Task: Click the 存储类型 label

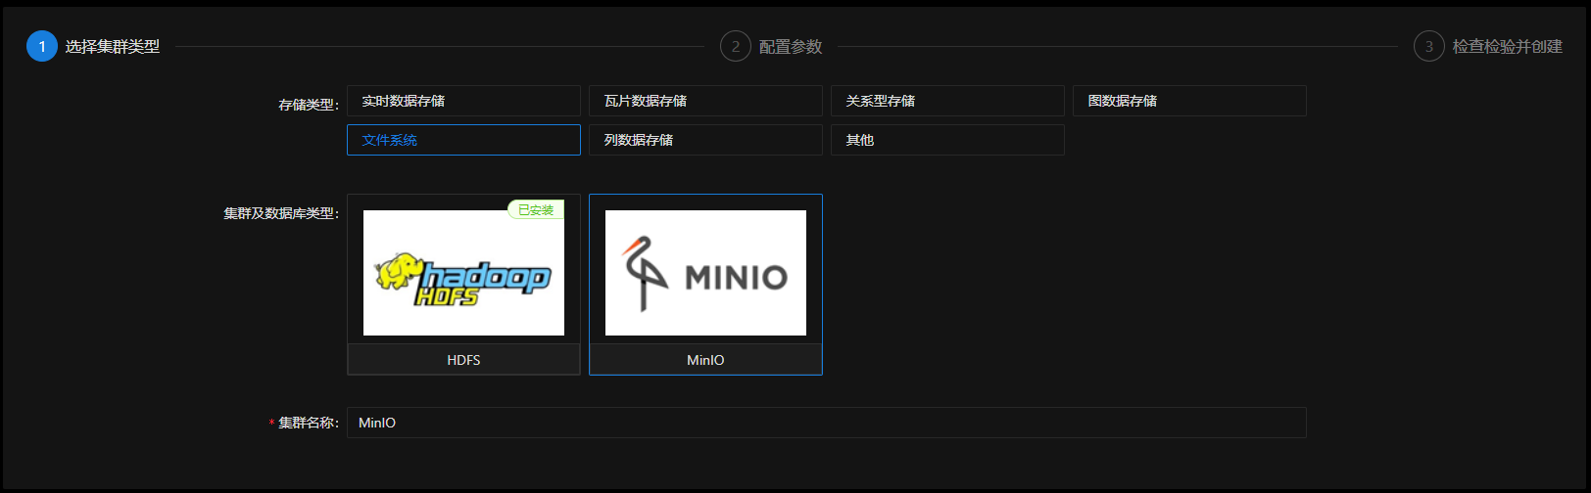Action: click(x=309, y=105)
